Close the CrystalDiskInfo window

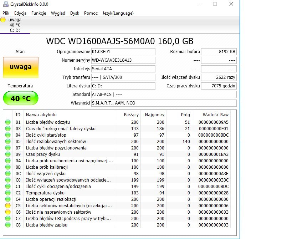tap(231, 4)
